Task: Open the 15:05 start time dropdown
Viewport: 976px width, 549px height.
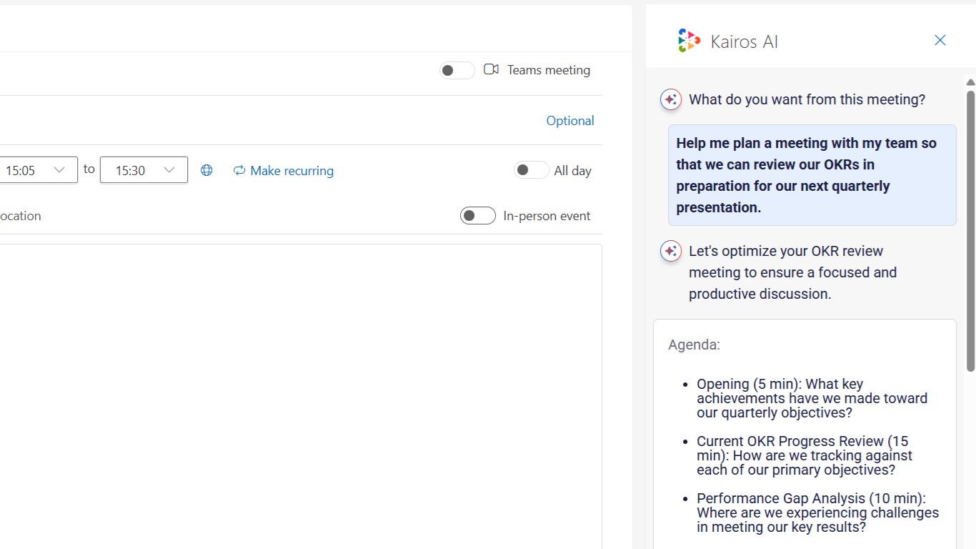Action: [x=60, y=170]
